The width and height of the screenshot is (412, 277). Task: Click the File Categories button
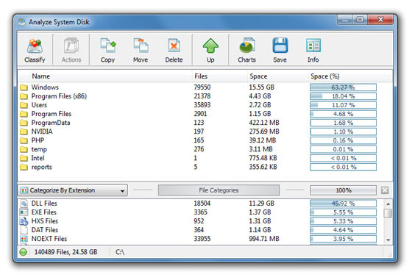pos(219,190)
